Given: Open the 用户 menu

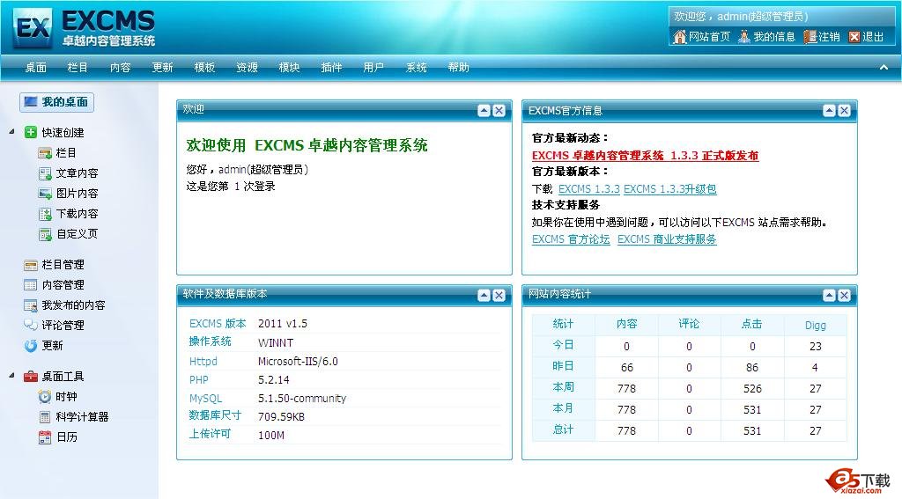Looking at the screenshot, I should (x=373, y=67).
